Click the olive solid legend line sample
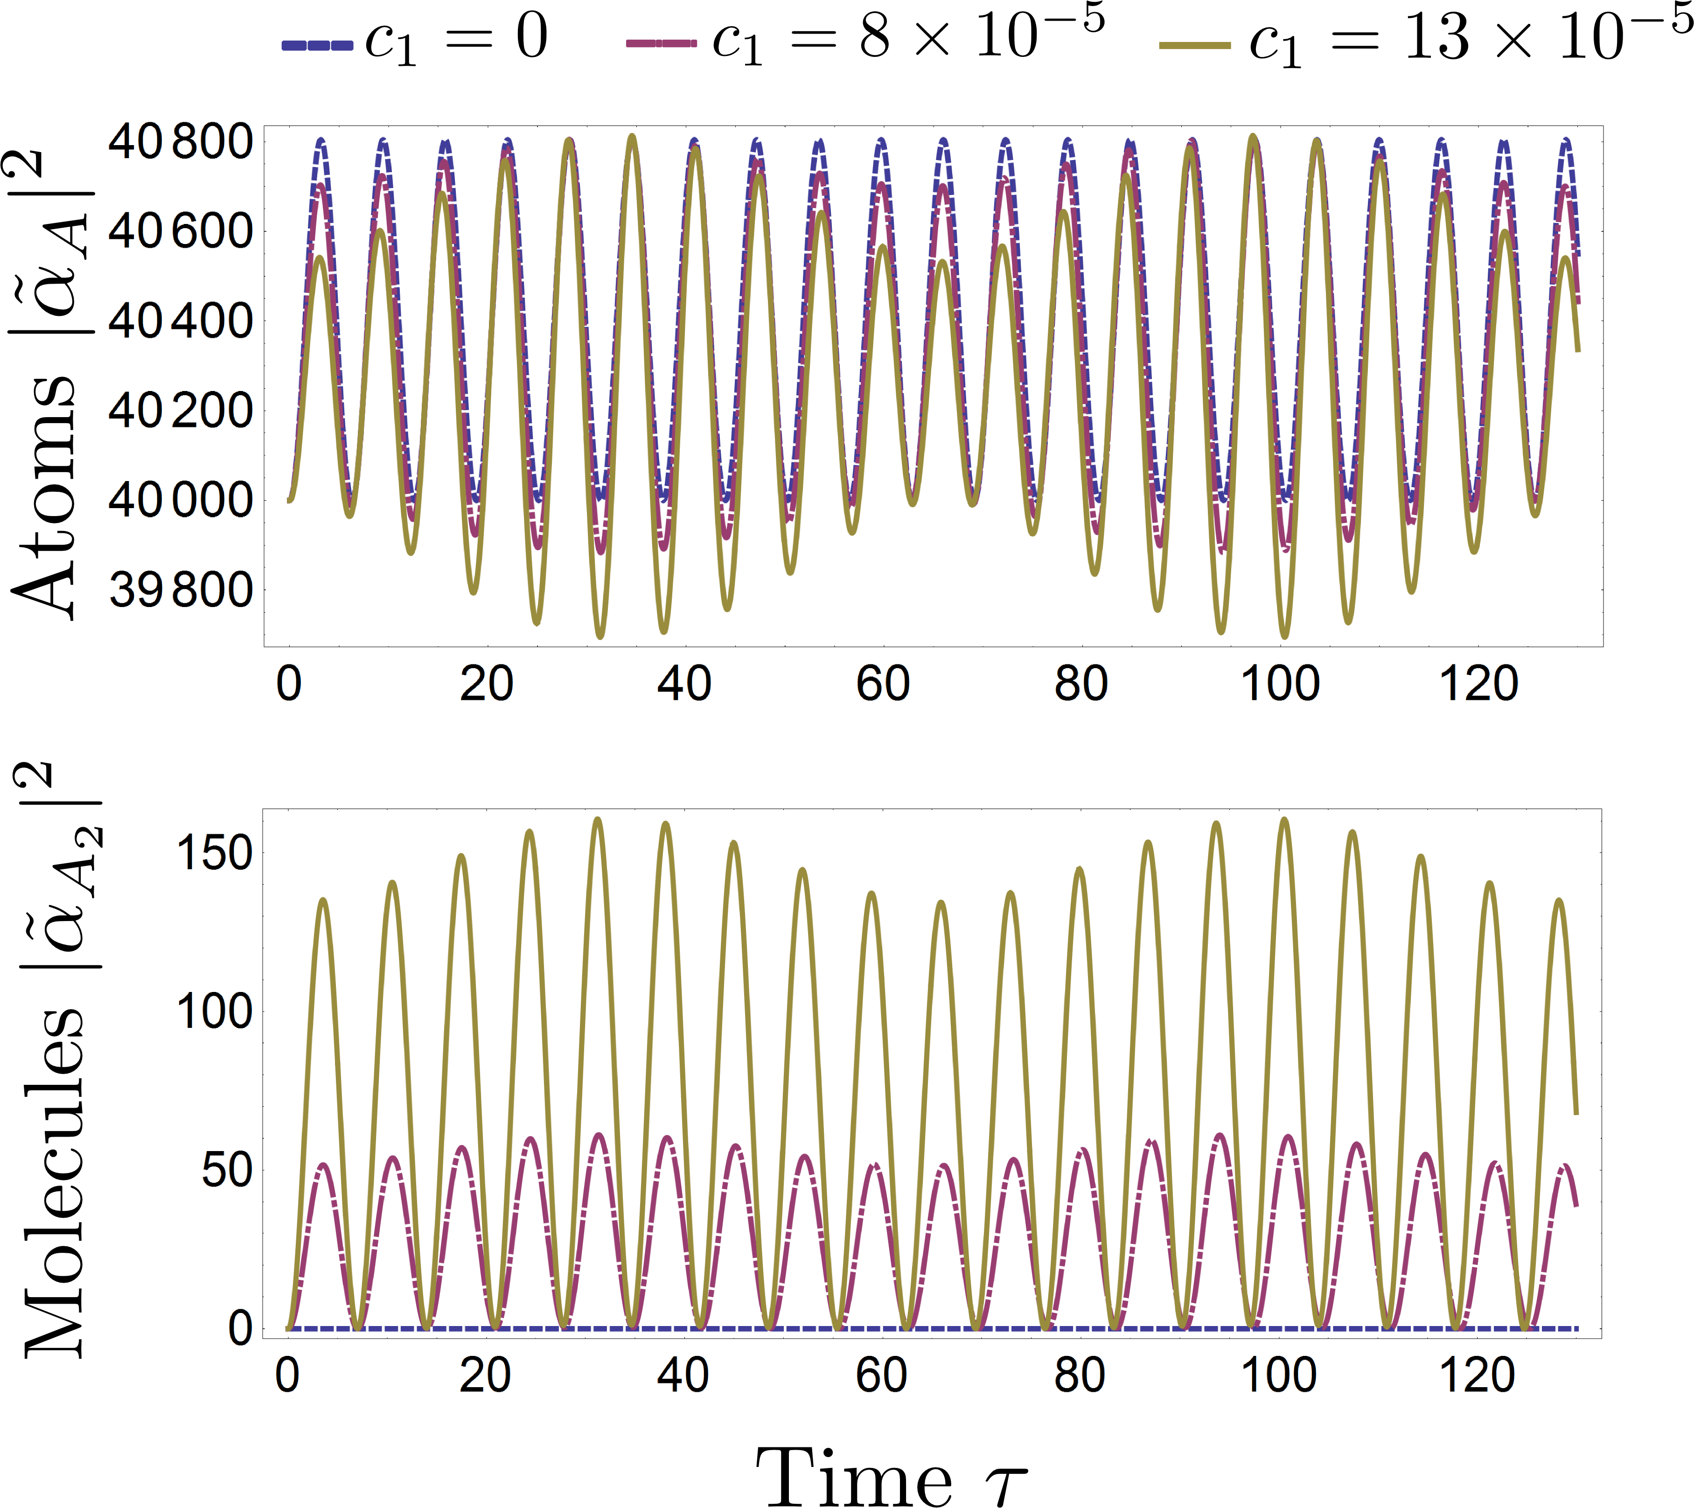The width and height of the screenshot is (1694, 1508). 1194,45
